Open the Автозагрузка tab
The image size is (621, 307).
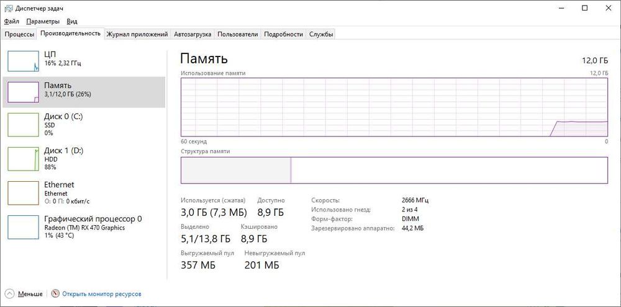pyautogui.click(x=193, y=34)
